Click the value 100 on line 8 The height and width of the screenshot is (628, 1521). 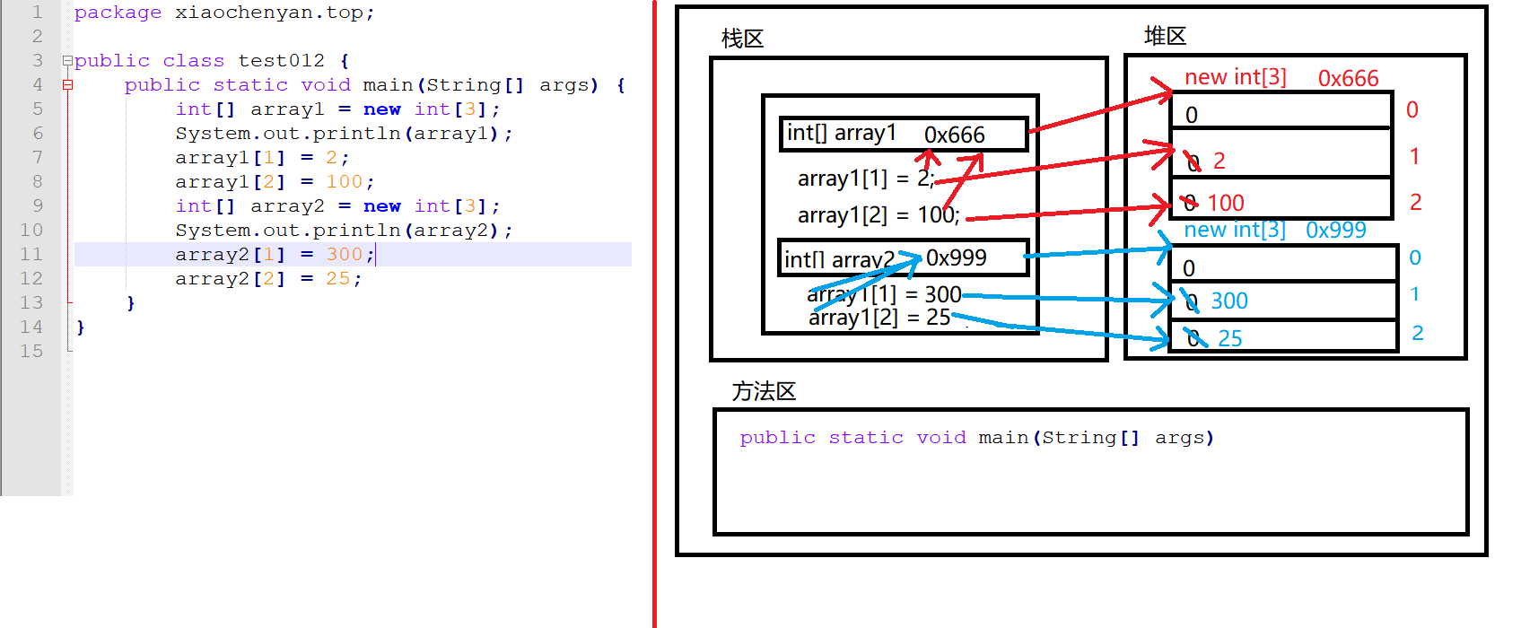344,182
